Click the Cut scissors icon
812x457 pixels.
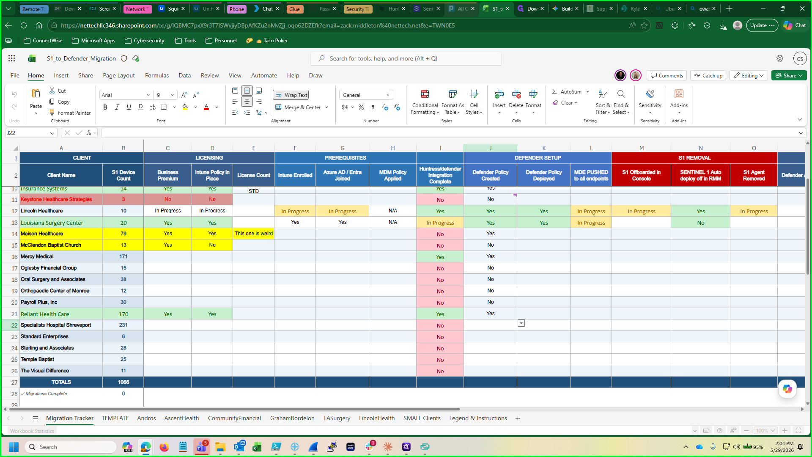52,91
